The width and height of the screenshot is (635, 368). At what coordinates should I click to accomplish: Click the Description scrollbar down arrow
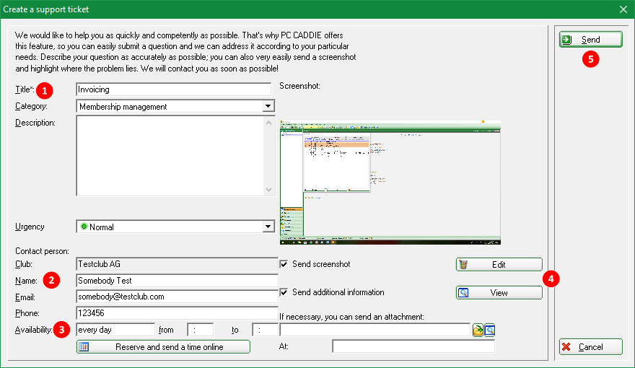point(269,190)
